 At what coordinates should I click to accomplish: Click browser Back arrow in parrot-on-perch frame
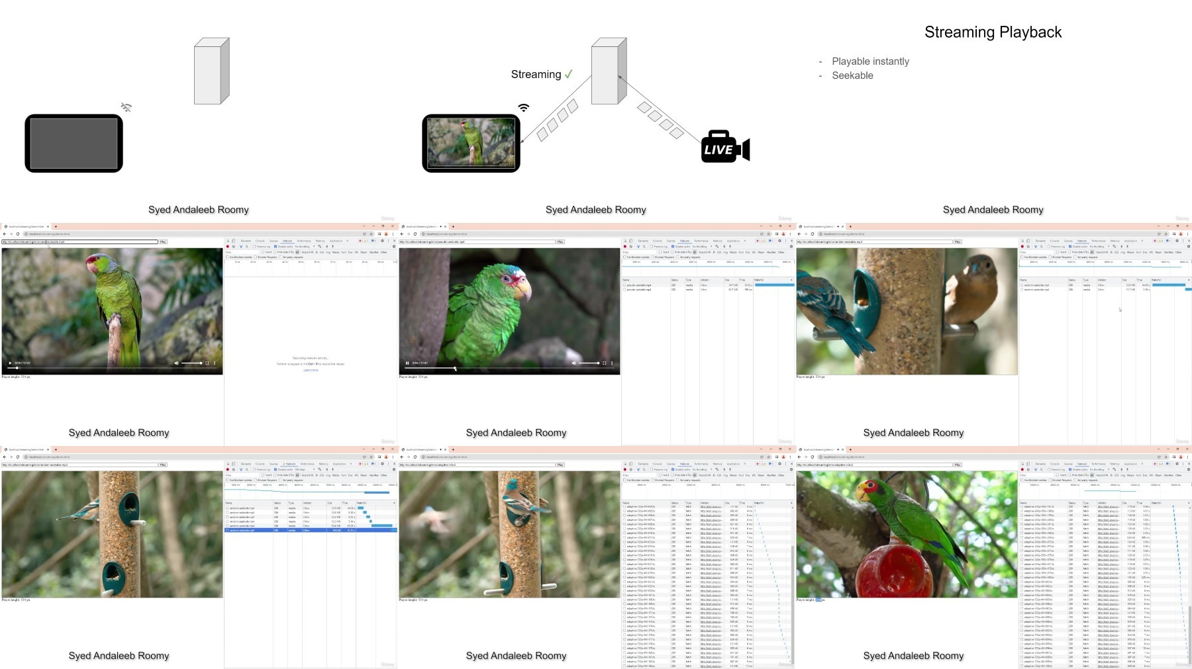[5, 234]
